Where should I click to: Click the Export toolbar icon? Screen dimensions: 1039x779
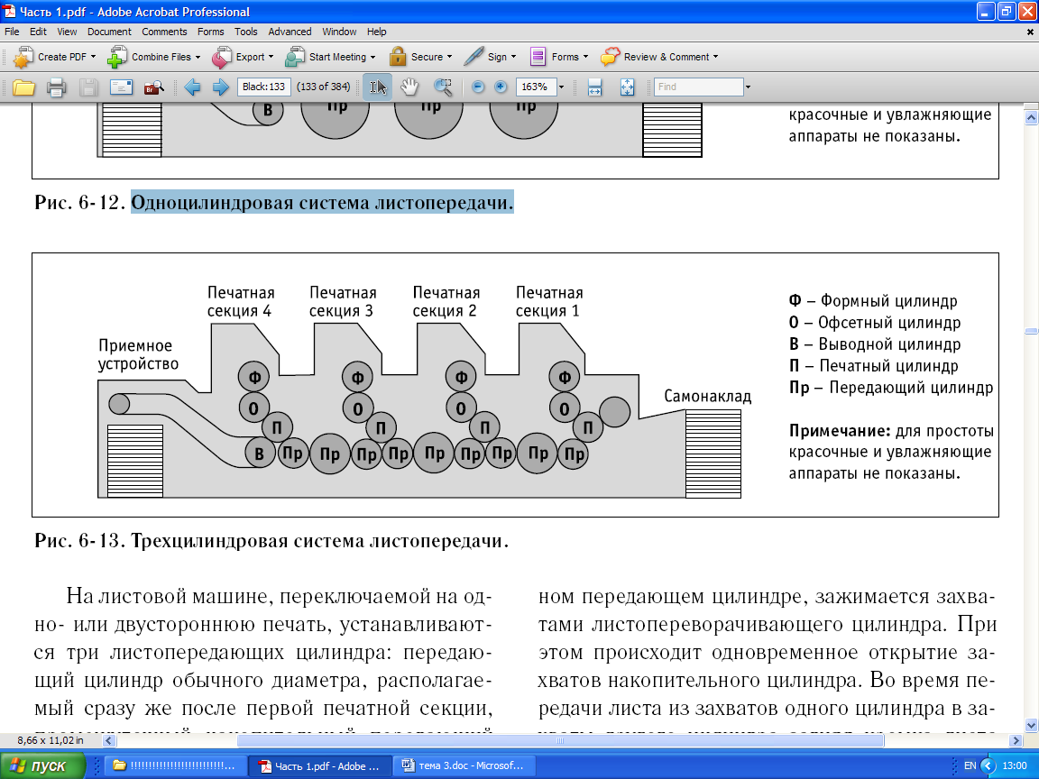click(x=221, y=58)
